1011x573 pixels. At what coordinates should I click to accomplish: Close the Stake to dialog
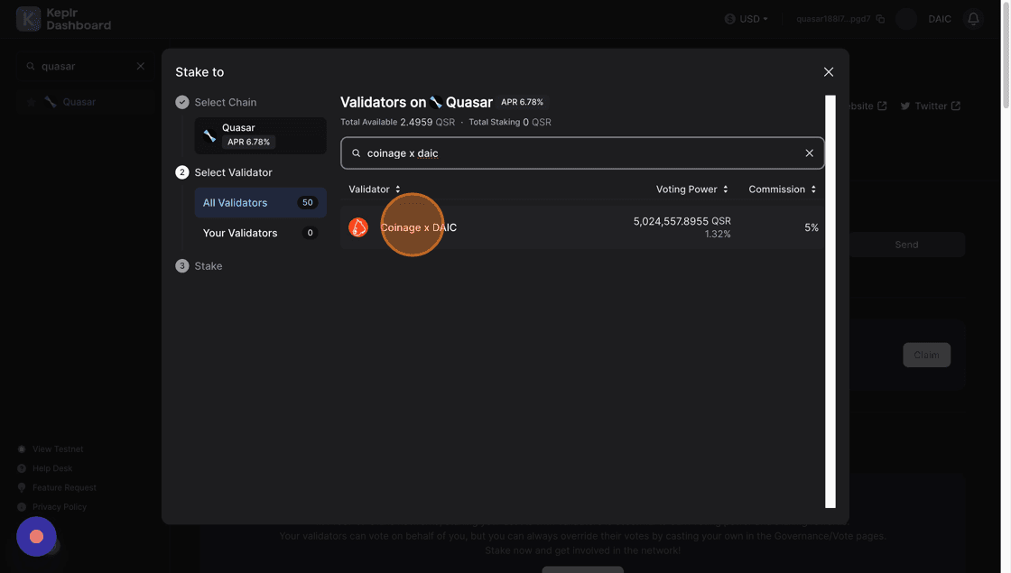click(x=828, y=72)
